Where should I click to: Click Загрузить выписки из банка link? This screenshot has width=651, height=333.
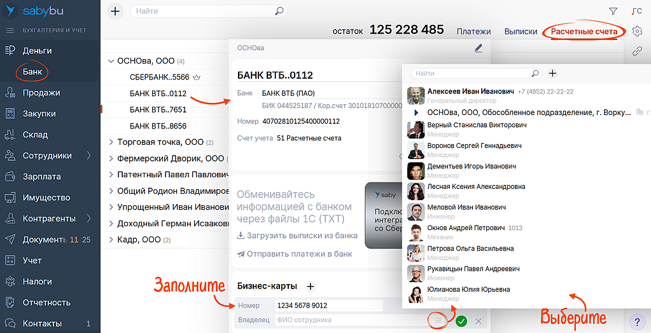tap(297, 236)
